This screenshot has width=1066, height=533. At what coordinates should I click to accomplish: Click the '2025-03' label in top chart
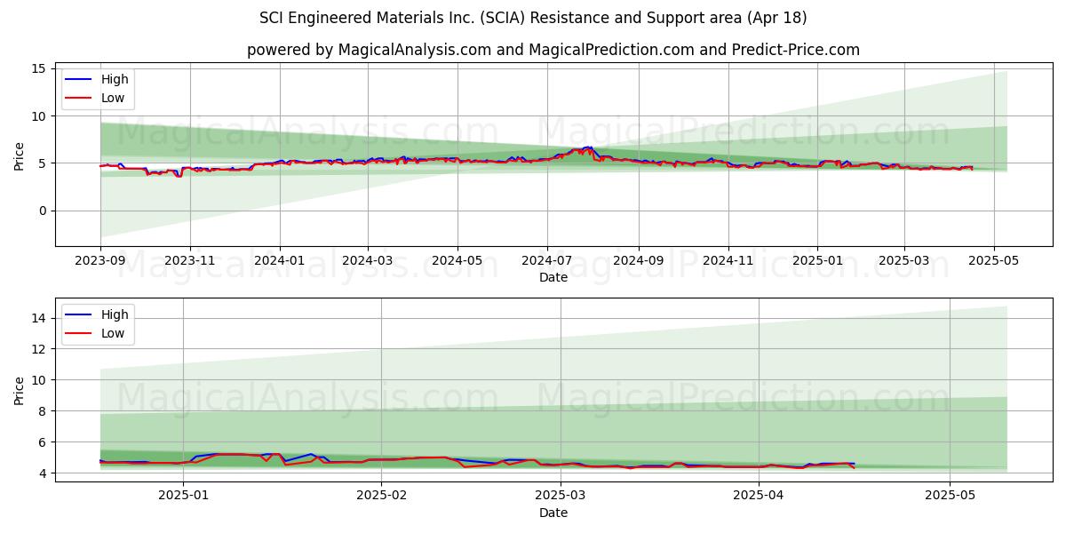(904, 261)
